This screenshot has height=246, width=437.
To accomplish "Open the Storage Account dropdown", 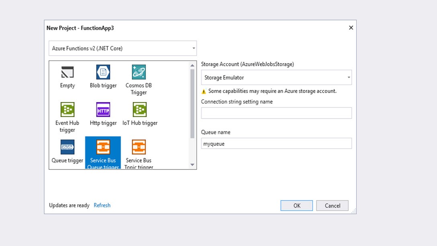I will pos(277,77).
